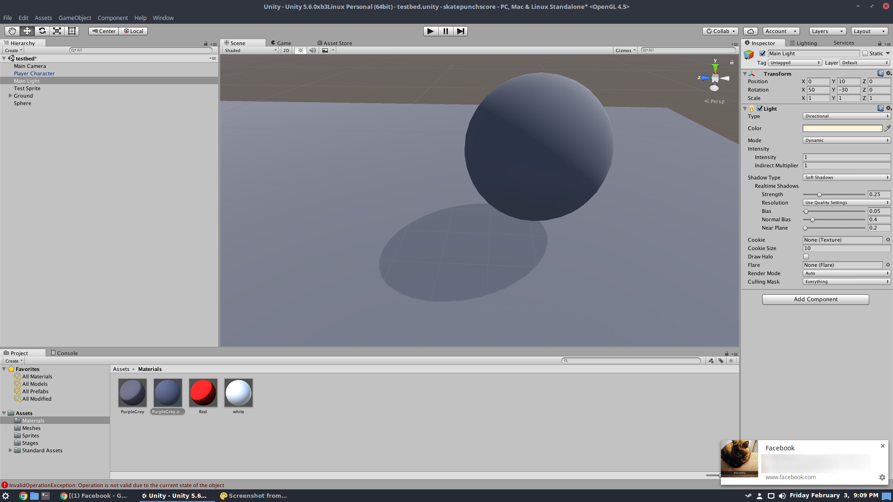Select the PurpleGrey material thumbnail

click(x=133, y=393)
